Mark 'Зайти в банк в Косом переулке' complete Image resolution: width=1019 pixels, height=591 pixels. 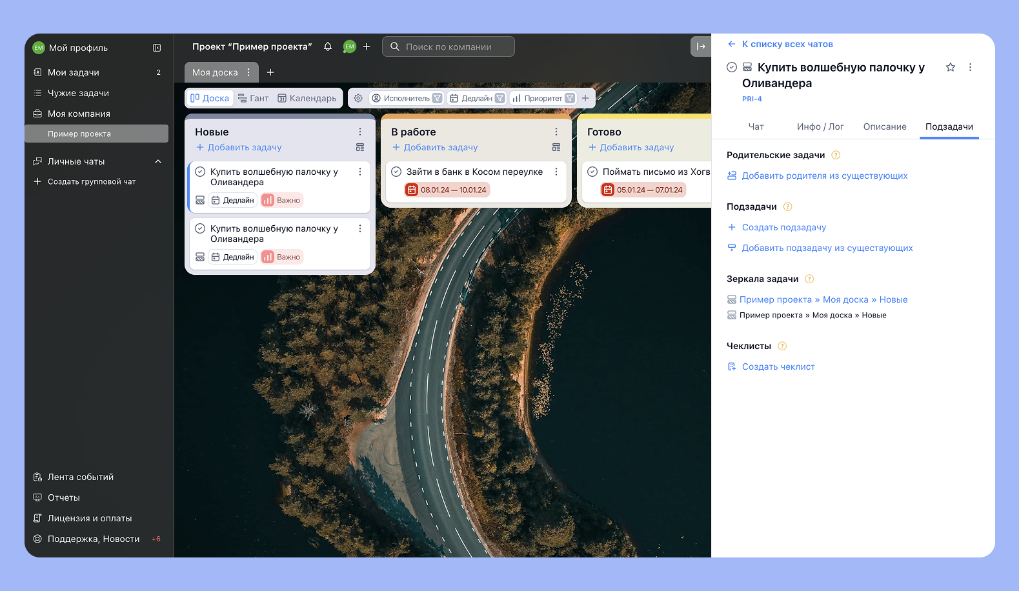coord(396,172)
